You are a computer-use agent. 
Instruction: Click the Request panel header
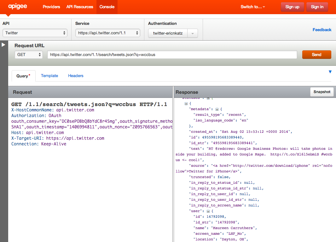(x=90, y=92)
